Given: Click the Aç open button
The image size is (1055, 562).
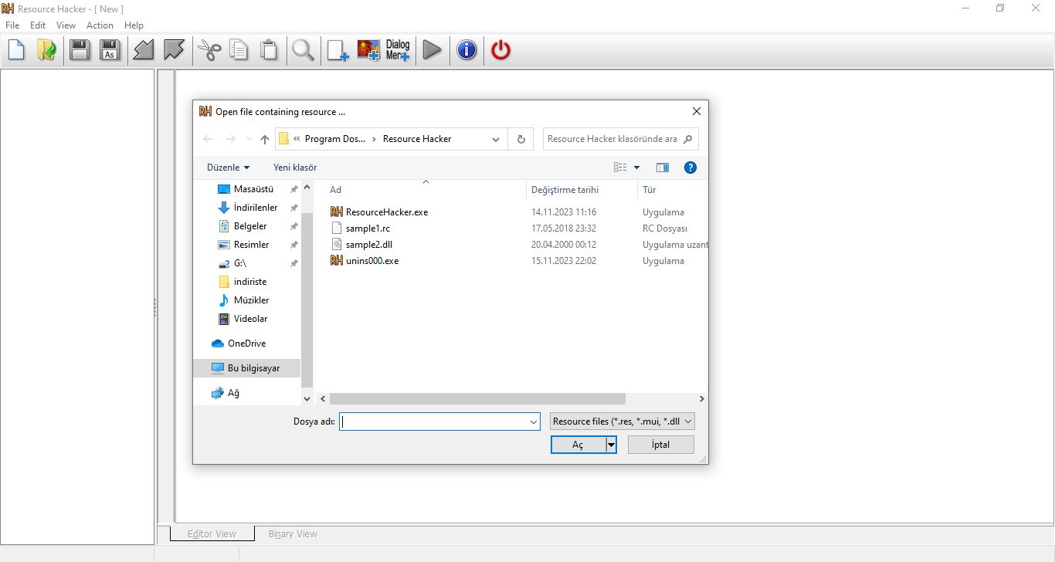Looking at the screenshot, I should tap(578, 445).
